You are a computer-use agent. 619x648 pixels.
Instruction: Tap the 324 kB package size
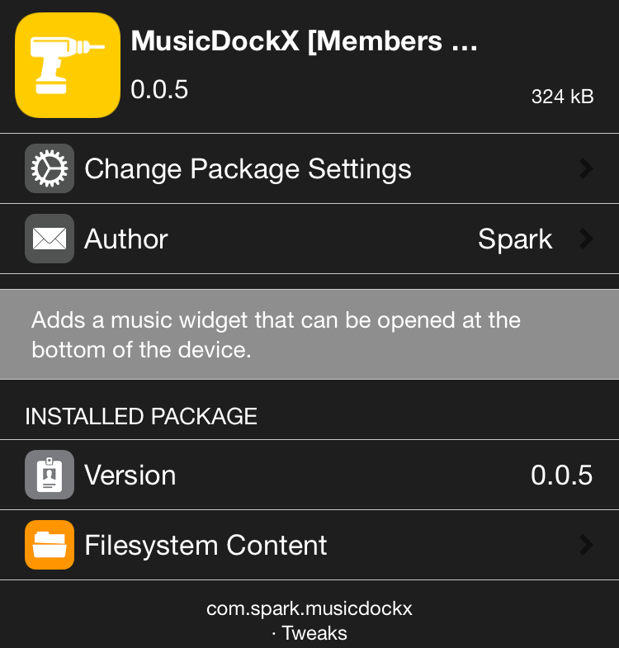(x=562, y=97)
